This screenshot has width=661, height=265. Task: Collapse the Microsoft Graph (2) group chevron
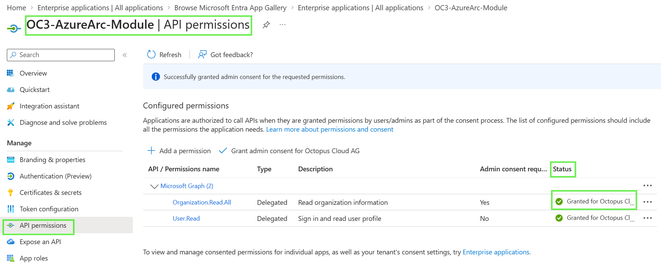click(154, 186)
